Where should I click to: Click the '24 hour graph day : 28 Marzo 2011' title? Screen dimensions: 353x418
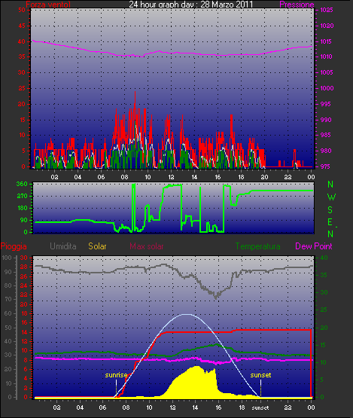(190, 5)
